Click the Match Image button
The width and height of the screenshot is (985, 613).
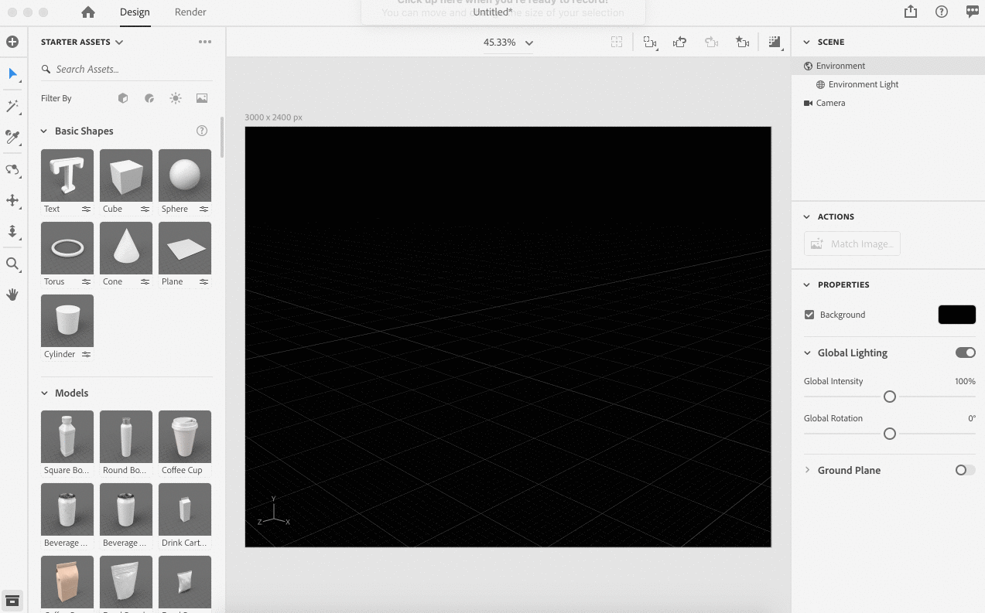click(852, 243)
